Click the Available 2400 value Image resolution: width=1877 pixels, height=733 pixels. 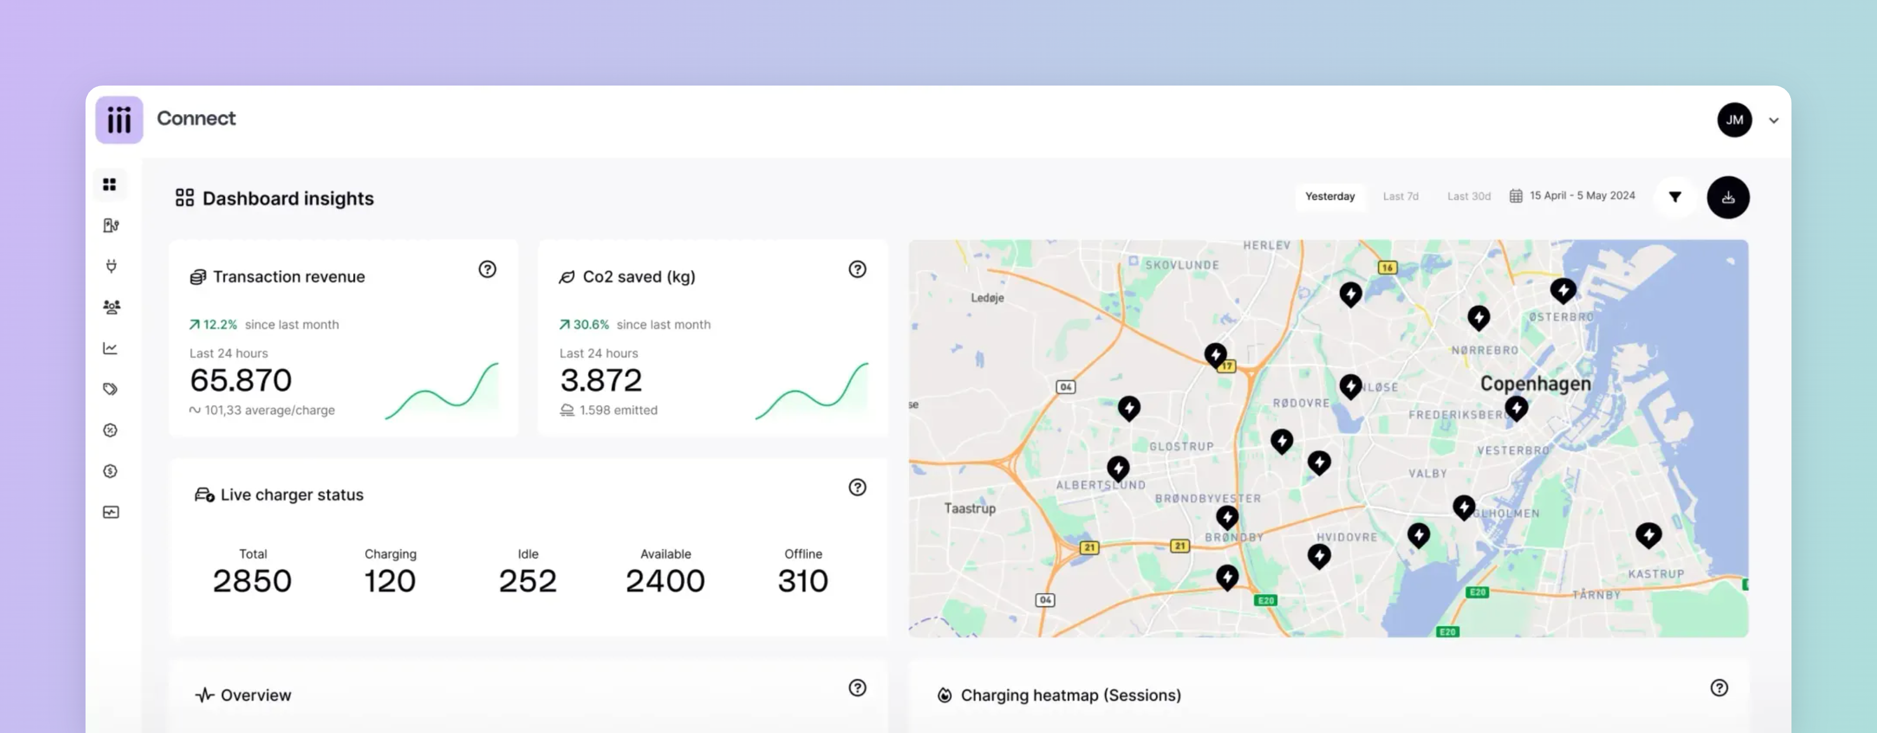[665, 581]
